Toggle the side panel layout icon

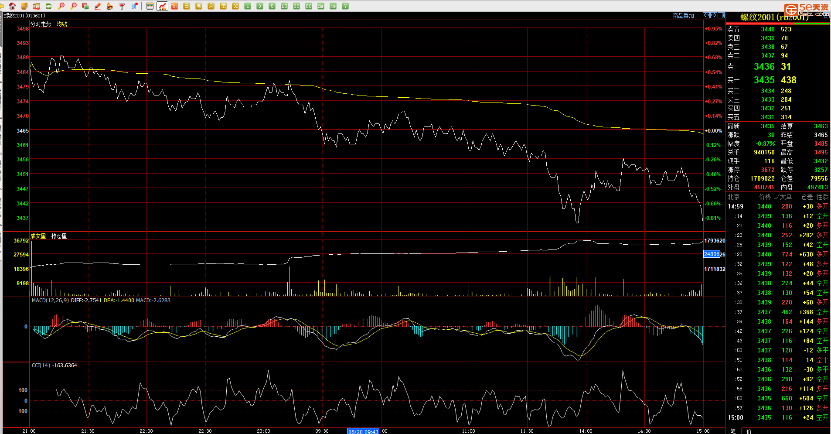click(721, 15)
